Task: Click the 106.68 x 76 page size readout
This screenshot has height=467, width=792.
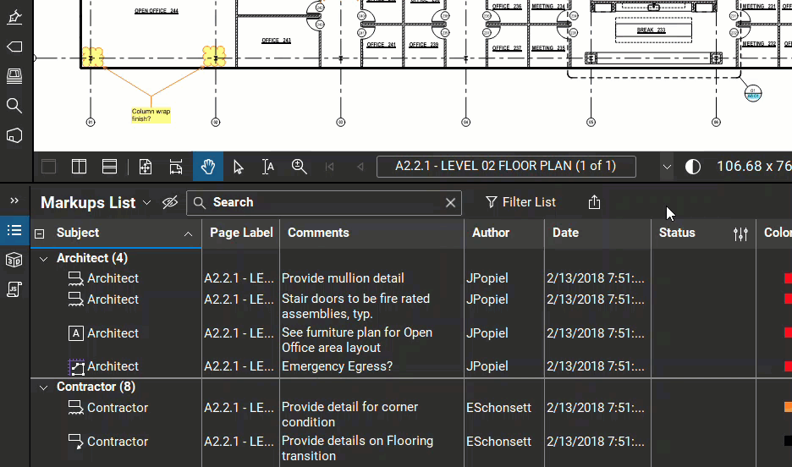Action: pos(754,166)
